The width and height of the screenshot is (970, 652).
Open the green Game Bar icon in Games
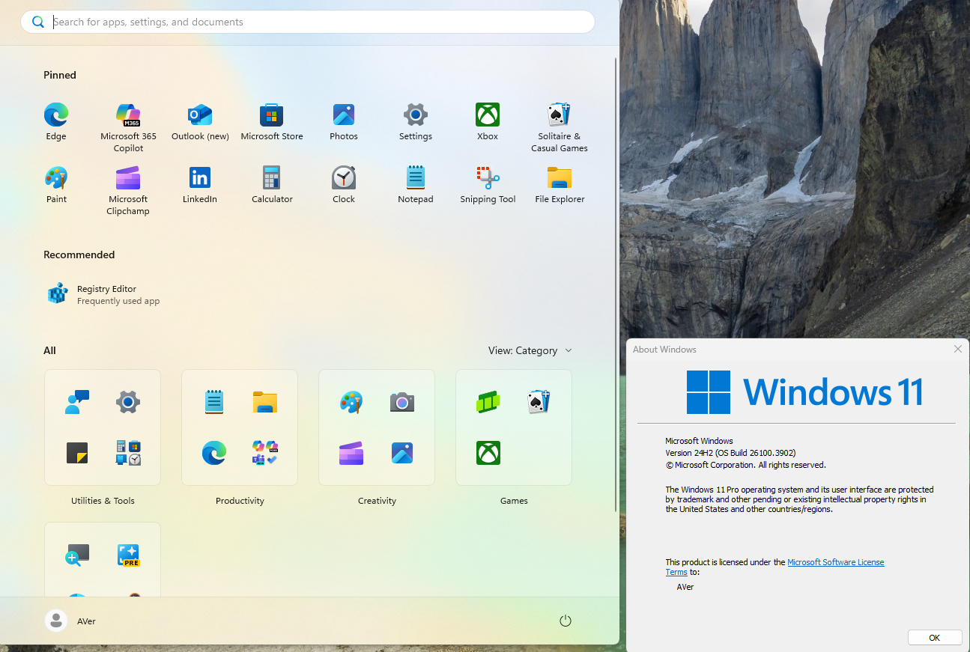[x=488, y=402]
